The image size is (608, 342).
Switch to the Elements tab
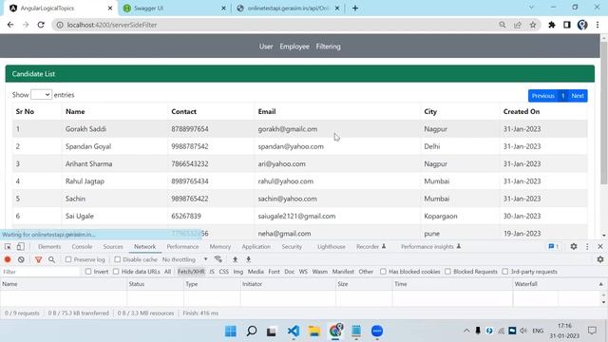pos(49,247)
